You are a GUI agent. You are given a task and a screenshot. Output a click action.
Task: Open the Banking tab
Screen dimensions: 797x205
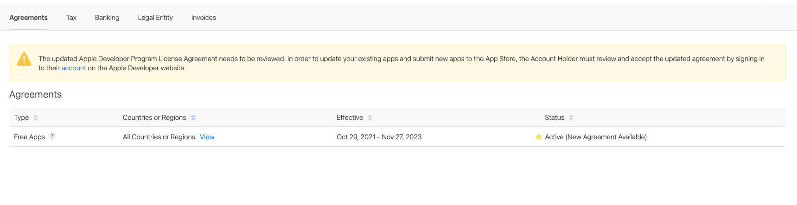[107, 18]
